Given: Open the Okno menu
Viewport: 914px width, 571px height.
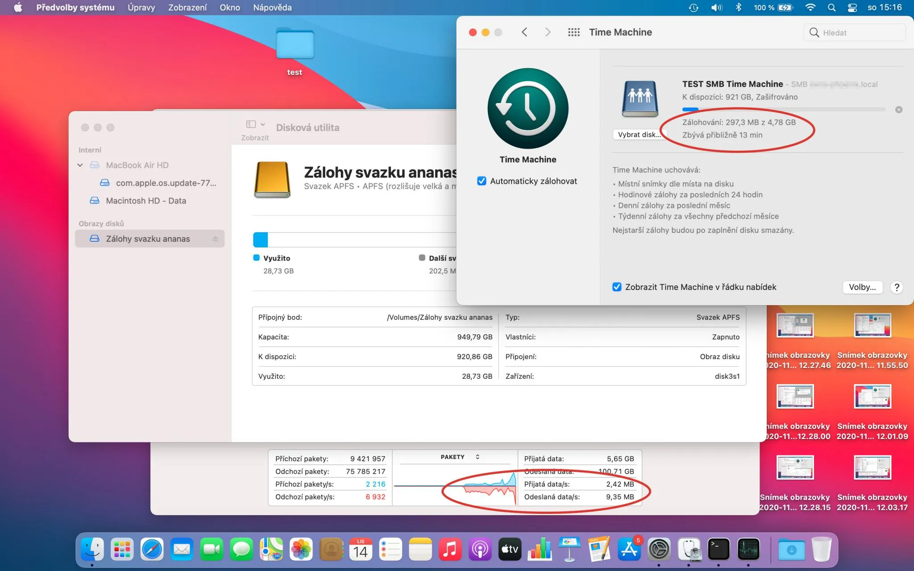Looking at the screenshot, I should pyautogui.click(x=230, y=8).
